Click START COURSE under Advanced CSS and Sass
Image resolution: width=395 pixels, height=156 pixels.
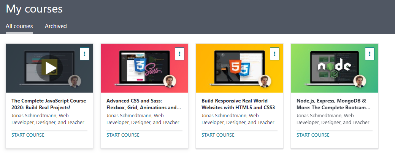[x=123, y=135]
